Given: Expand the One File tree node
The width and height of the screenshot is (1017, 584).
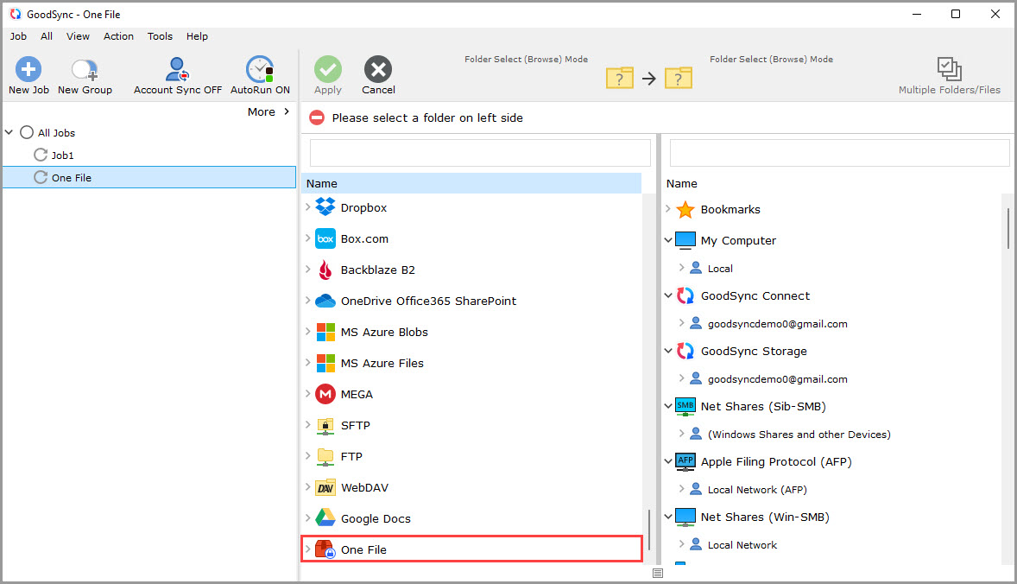Looking at the screenshot, I should (x=307, y=549).
